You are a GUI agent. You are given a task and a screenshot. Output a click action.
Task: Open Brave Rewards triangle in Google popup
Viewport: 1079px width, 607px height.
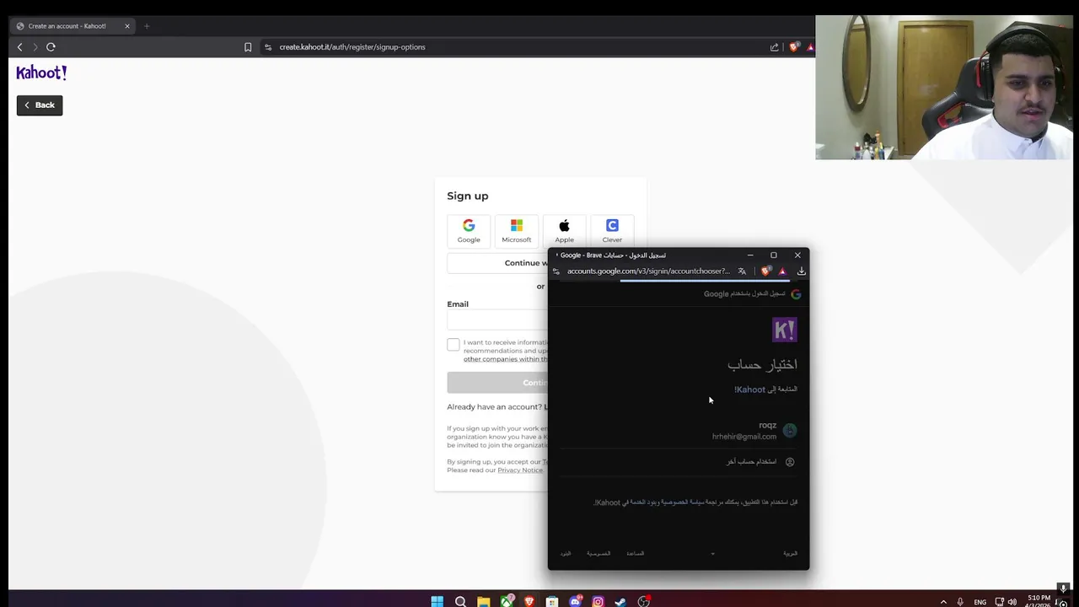pyautogui.click(x=782, y=271)
